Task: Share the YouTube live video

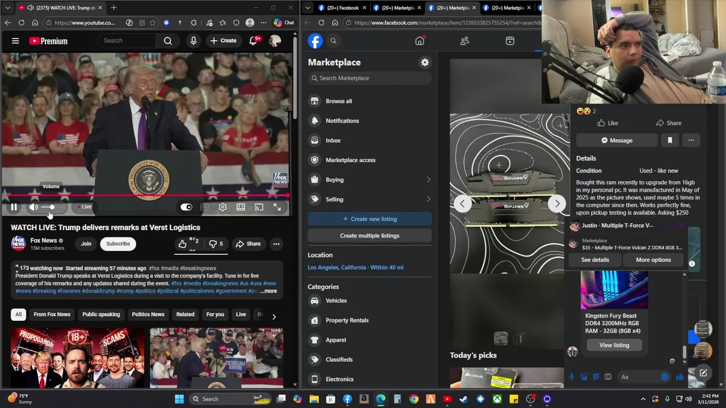Action: [x=248, y=244]
